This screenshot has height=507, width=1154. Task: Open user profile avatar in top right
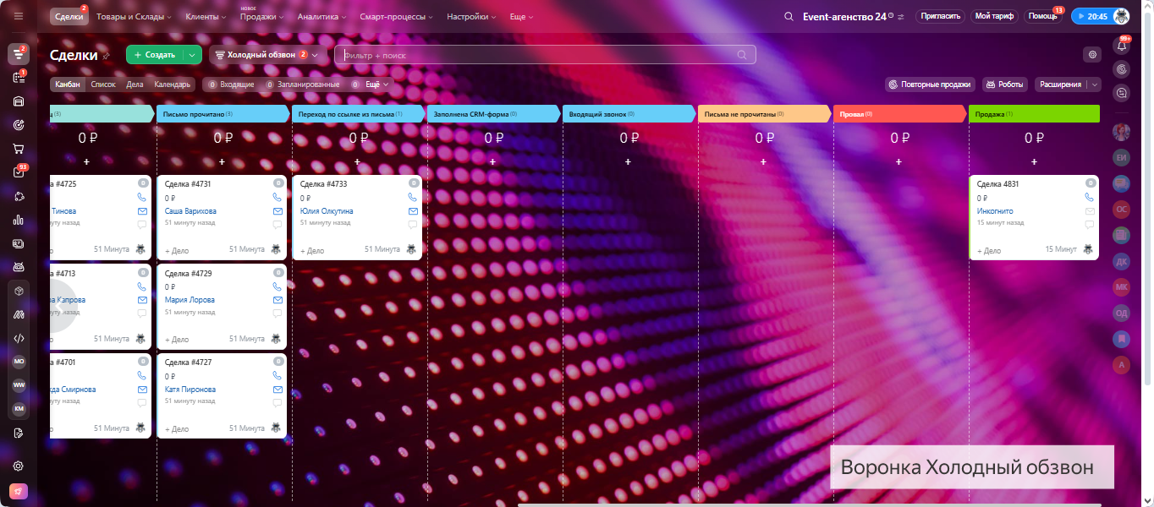(1121, 16)
